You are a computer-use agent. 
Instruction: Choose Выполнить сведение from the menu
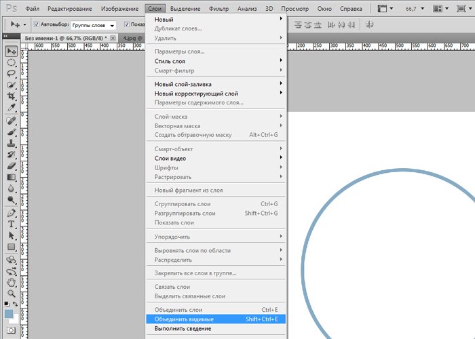click(x=183, y=329)
